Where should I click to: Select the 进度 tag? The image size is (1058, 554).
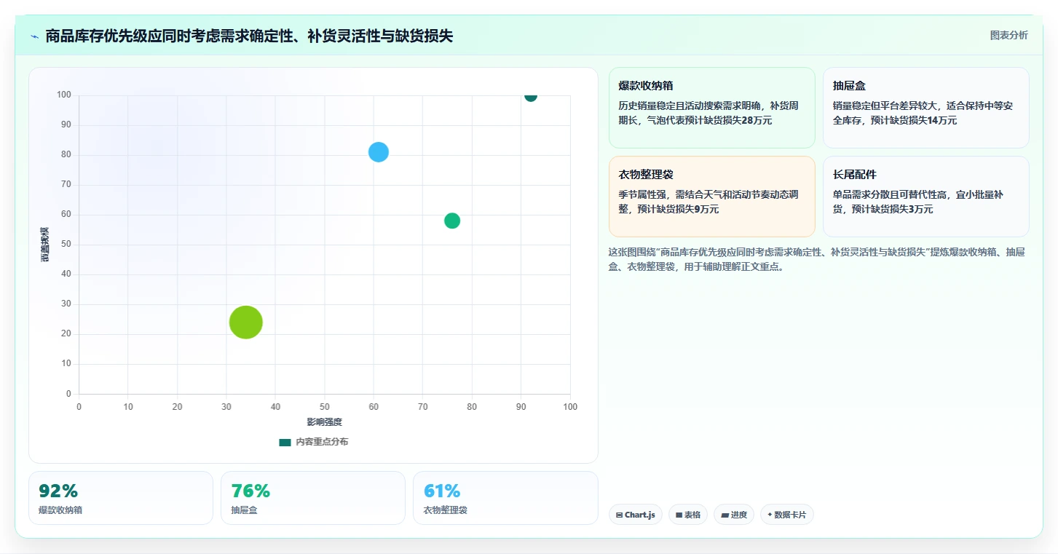[734, 515]
